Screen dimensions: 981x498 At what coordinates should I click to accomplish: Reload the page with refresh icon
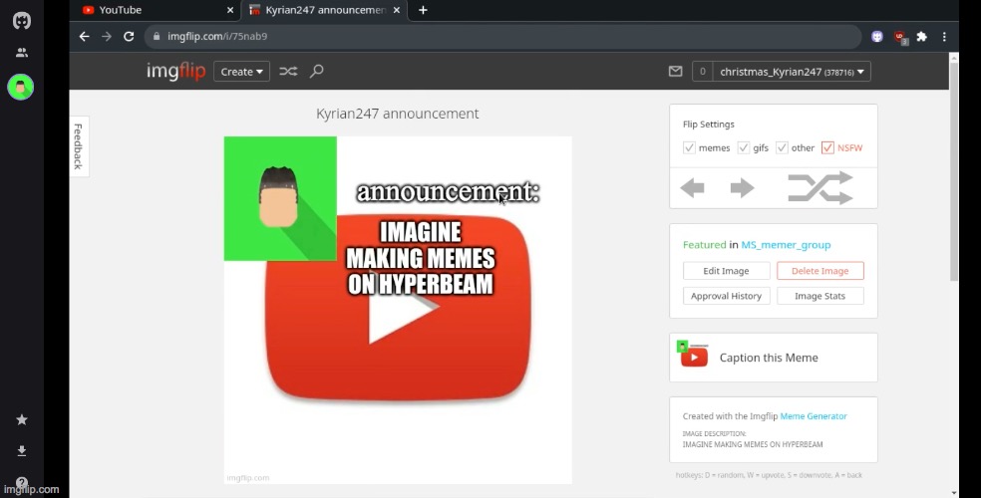pos(129,36)
